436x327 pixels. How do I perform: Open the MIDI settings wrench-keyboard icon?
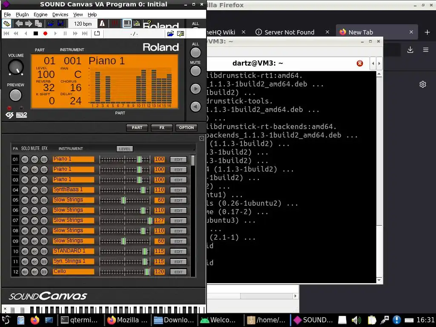tap(137, 24)
